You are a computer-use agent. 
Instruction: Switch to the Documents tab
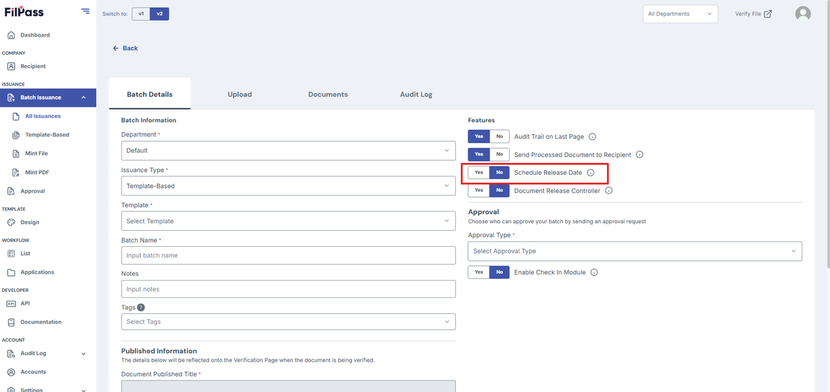click(328, 94)
